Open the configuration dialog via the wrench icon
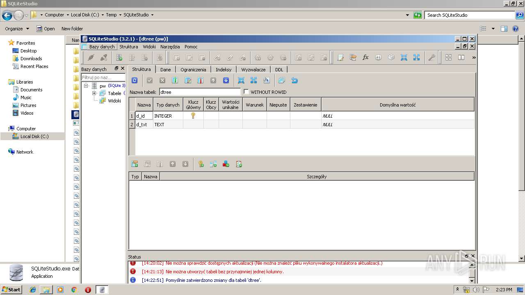Screen dimensions: 525x295 (x=431, y=57)
